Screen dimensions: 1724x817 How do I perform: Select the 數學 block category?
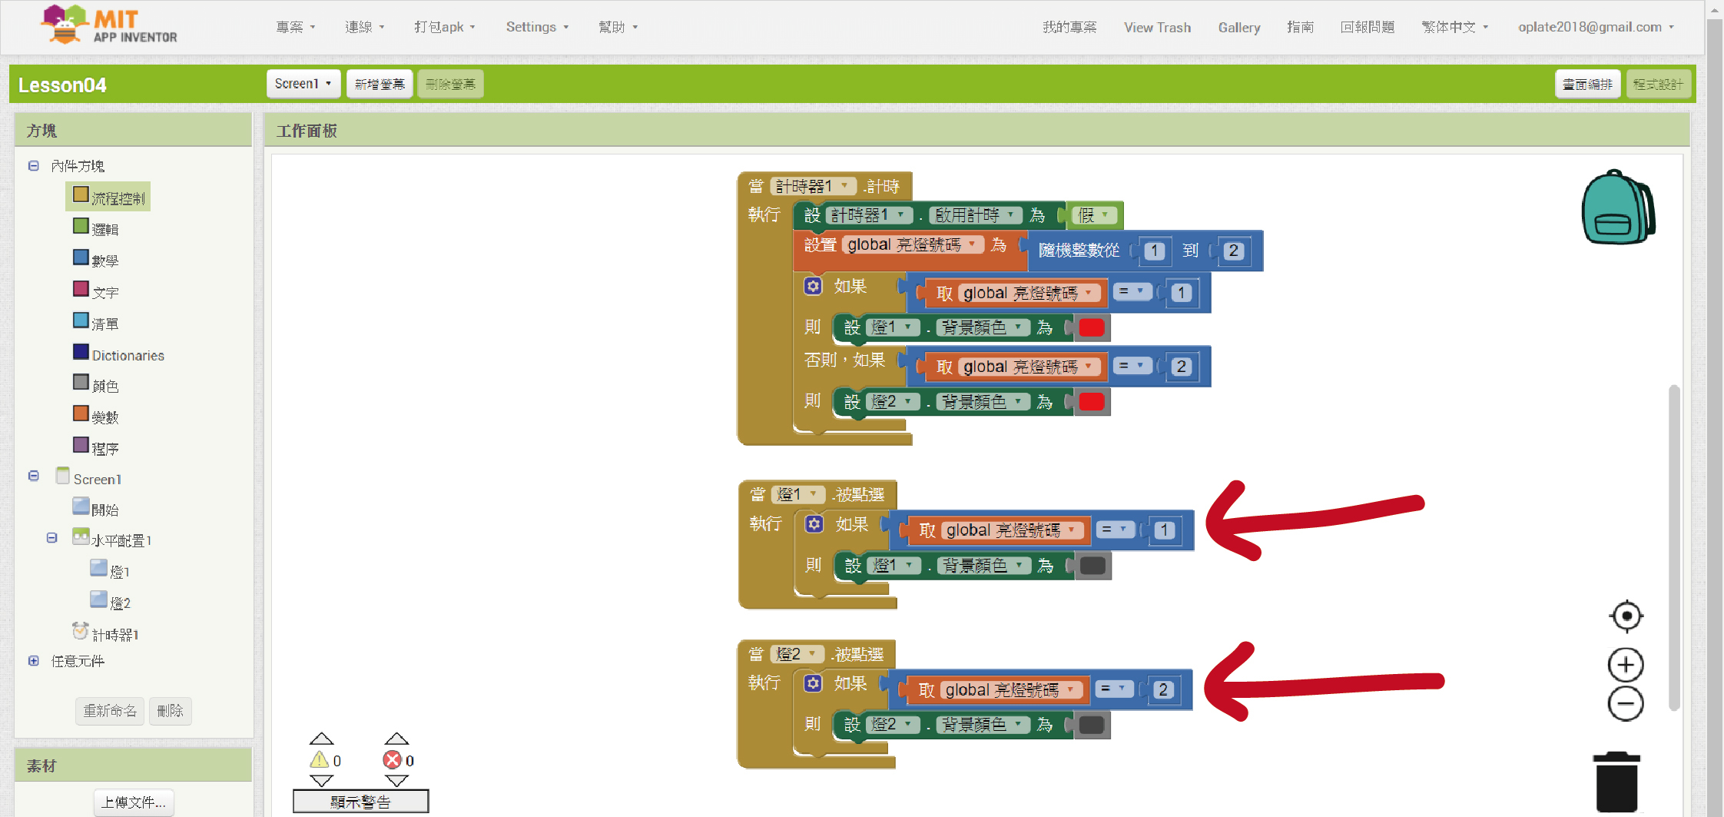coord(96,260)
